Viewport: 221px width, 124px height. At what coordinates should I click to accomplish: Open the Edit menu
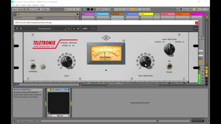pyautogui.click(x=17, y=5)
